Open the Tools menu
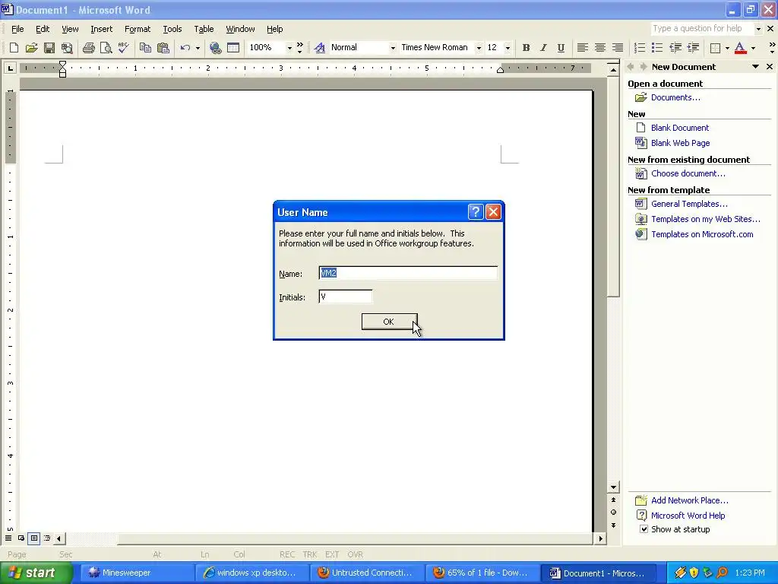This screenshot has width=778, height=584. coord(172,29)
